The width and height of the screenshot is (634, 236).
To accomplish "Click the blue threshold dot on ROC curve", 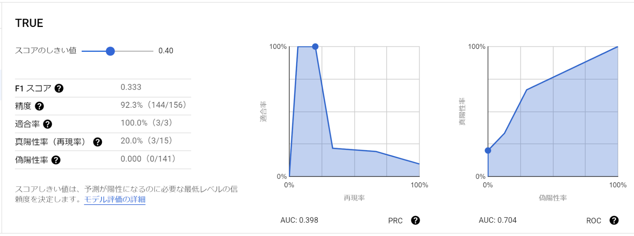I will pos(488,150).
